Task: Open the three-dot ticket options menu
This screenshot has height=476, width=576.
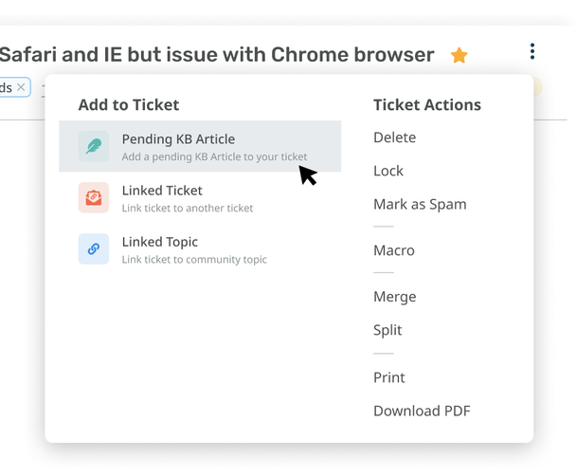Action: click(x=532, y=51)
